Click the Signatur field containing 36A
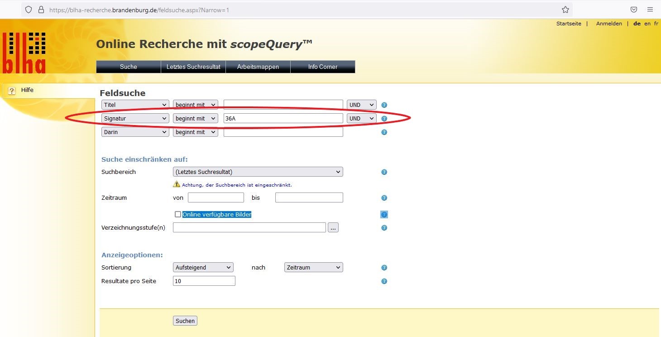This screenshot has width=661, height=337. 283,118
